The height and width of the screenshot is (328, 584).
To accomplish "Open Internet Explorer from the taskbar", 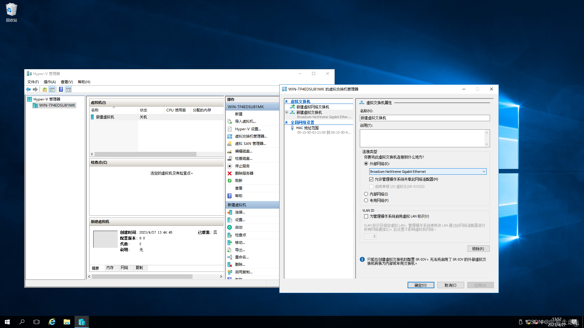I will [x=52, y=322].
